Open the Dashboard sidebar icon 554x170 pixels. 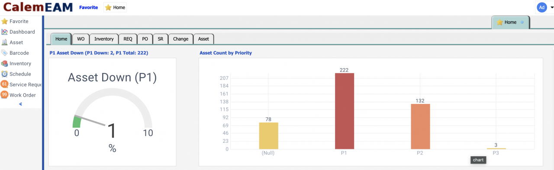[5, 32]
